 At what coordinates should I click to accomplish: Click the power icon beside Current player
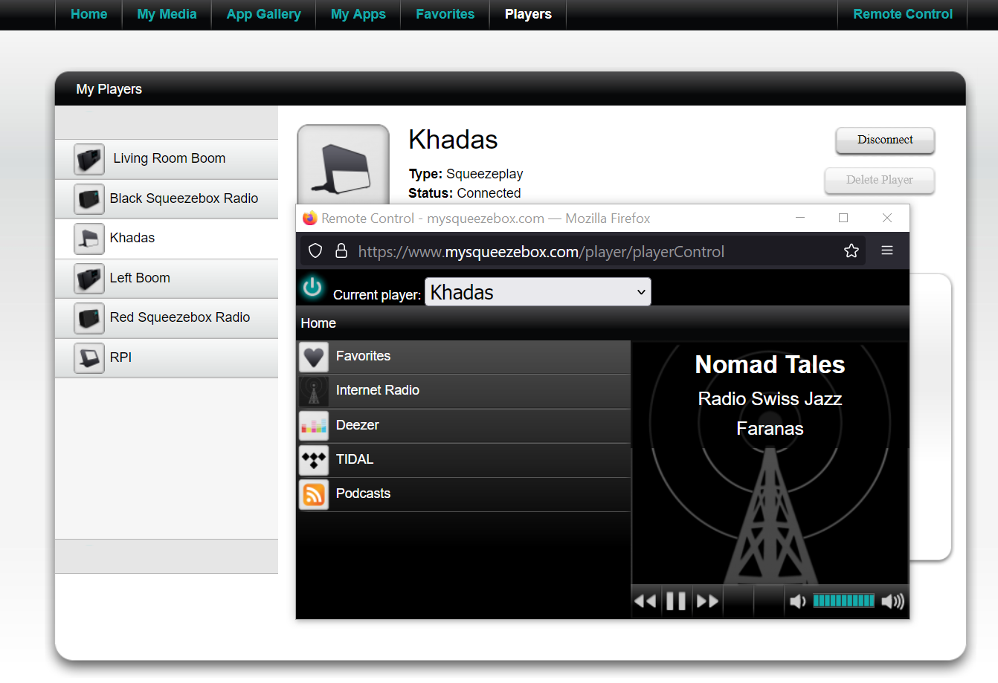click(312, 287)
